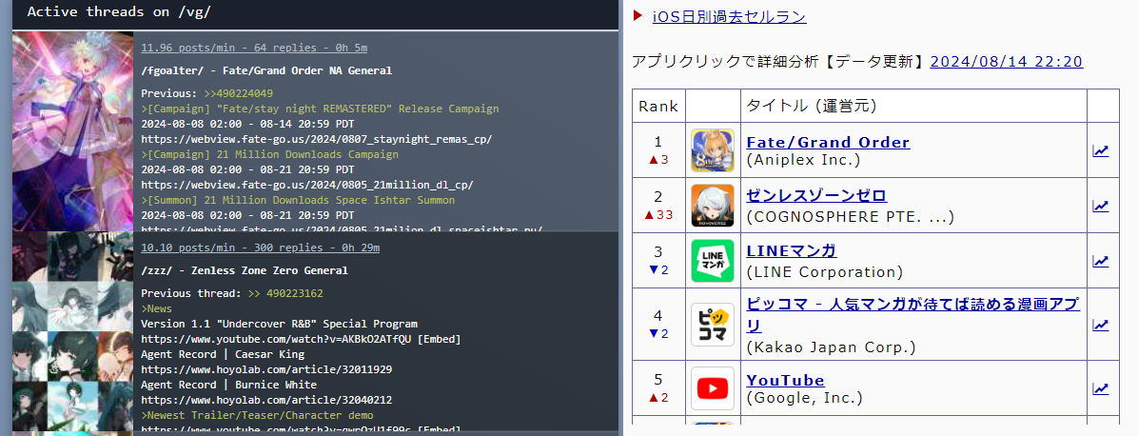Open the LINE Manga app icon
Screen dimensions: 1138x436
click(x=712, y=261)
